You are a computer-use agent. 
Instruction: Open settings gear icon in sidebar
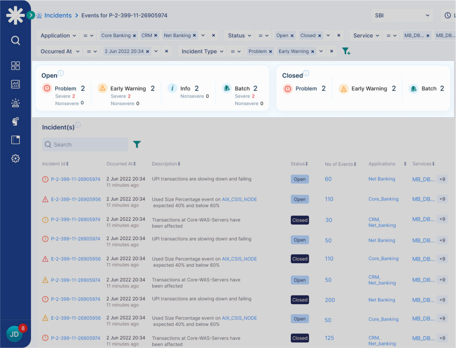pos(15,158)
